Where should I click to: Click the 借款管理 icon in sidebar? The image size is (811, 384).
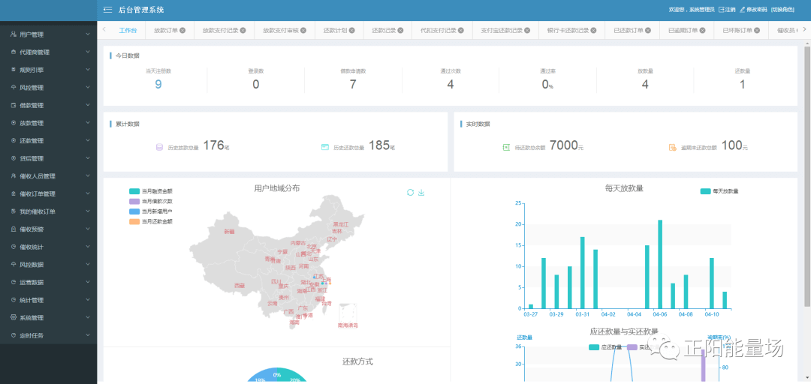13,106
